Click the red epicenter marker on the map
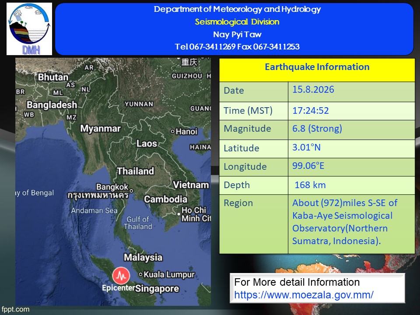Screen dimensions: 420x315 click(x=121, y=276)
